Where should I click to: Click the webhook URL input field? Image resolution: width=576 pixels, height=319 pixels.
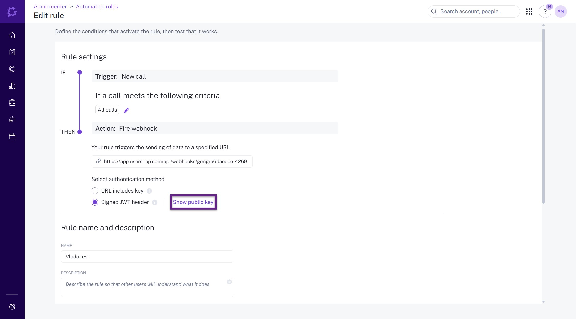(x=175, y=161)
